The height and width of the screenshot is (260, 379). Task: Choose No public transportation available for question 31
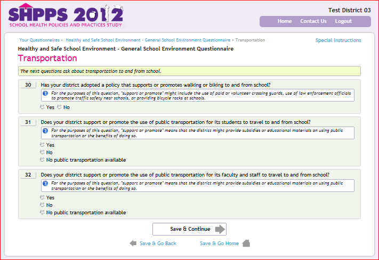(x=42, y=160)
